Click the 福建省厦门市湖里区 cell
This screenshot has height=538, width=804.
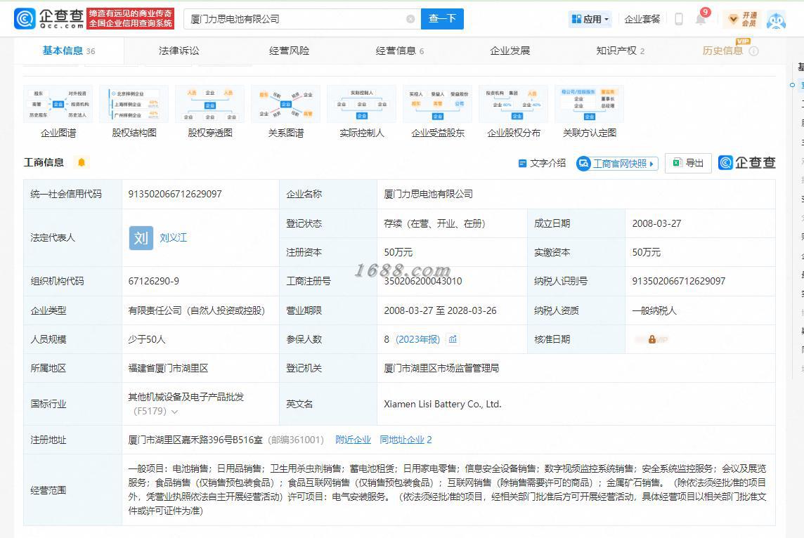coord(168,368)
